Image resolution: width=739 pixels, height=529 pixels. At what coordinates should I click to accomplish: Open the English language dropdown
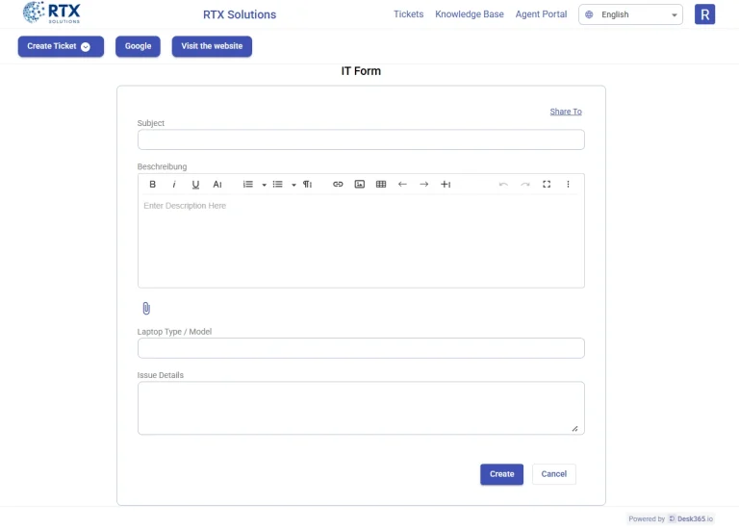(630, 14)
